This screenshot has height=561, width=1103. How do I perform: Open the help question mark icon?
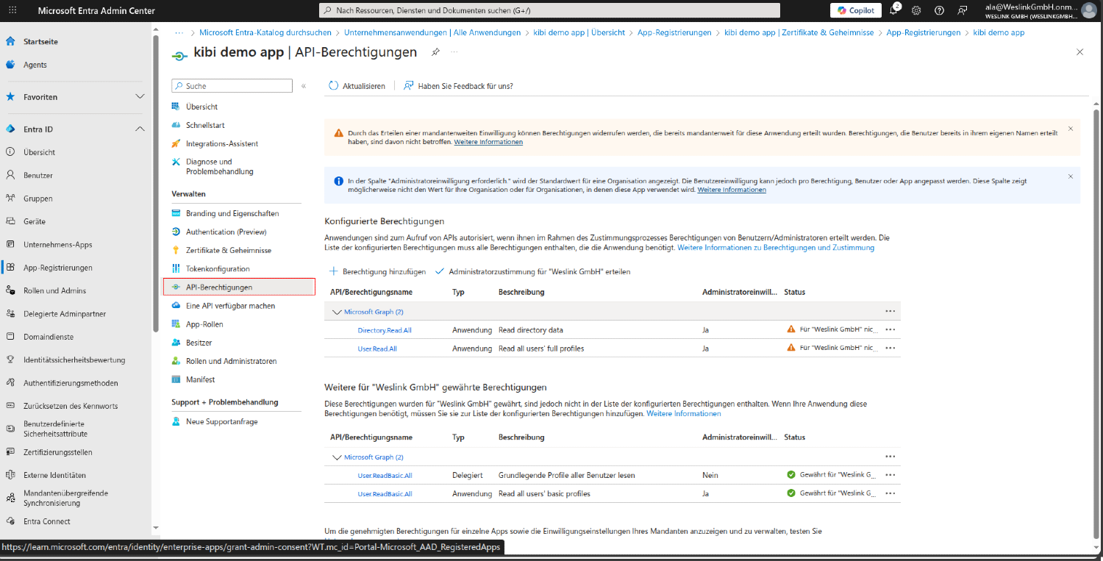tap(939, 10)
